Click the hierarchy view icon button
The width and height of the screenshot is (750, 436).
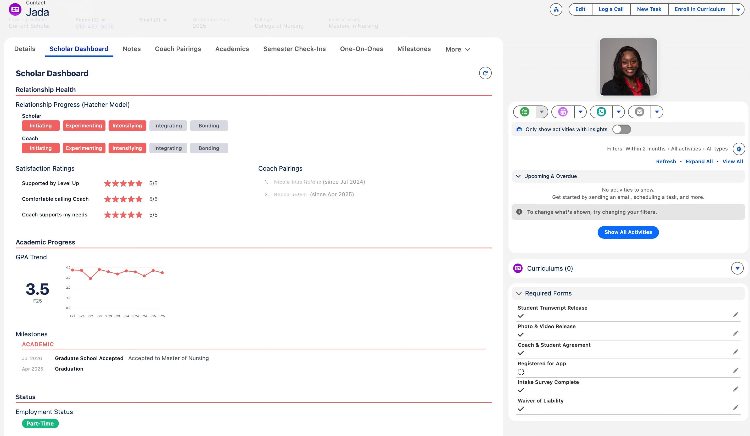[556, 9]
